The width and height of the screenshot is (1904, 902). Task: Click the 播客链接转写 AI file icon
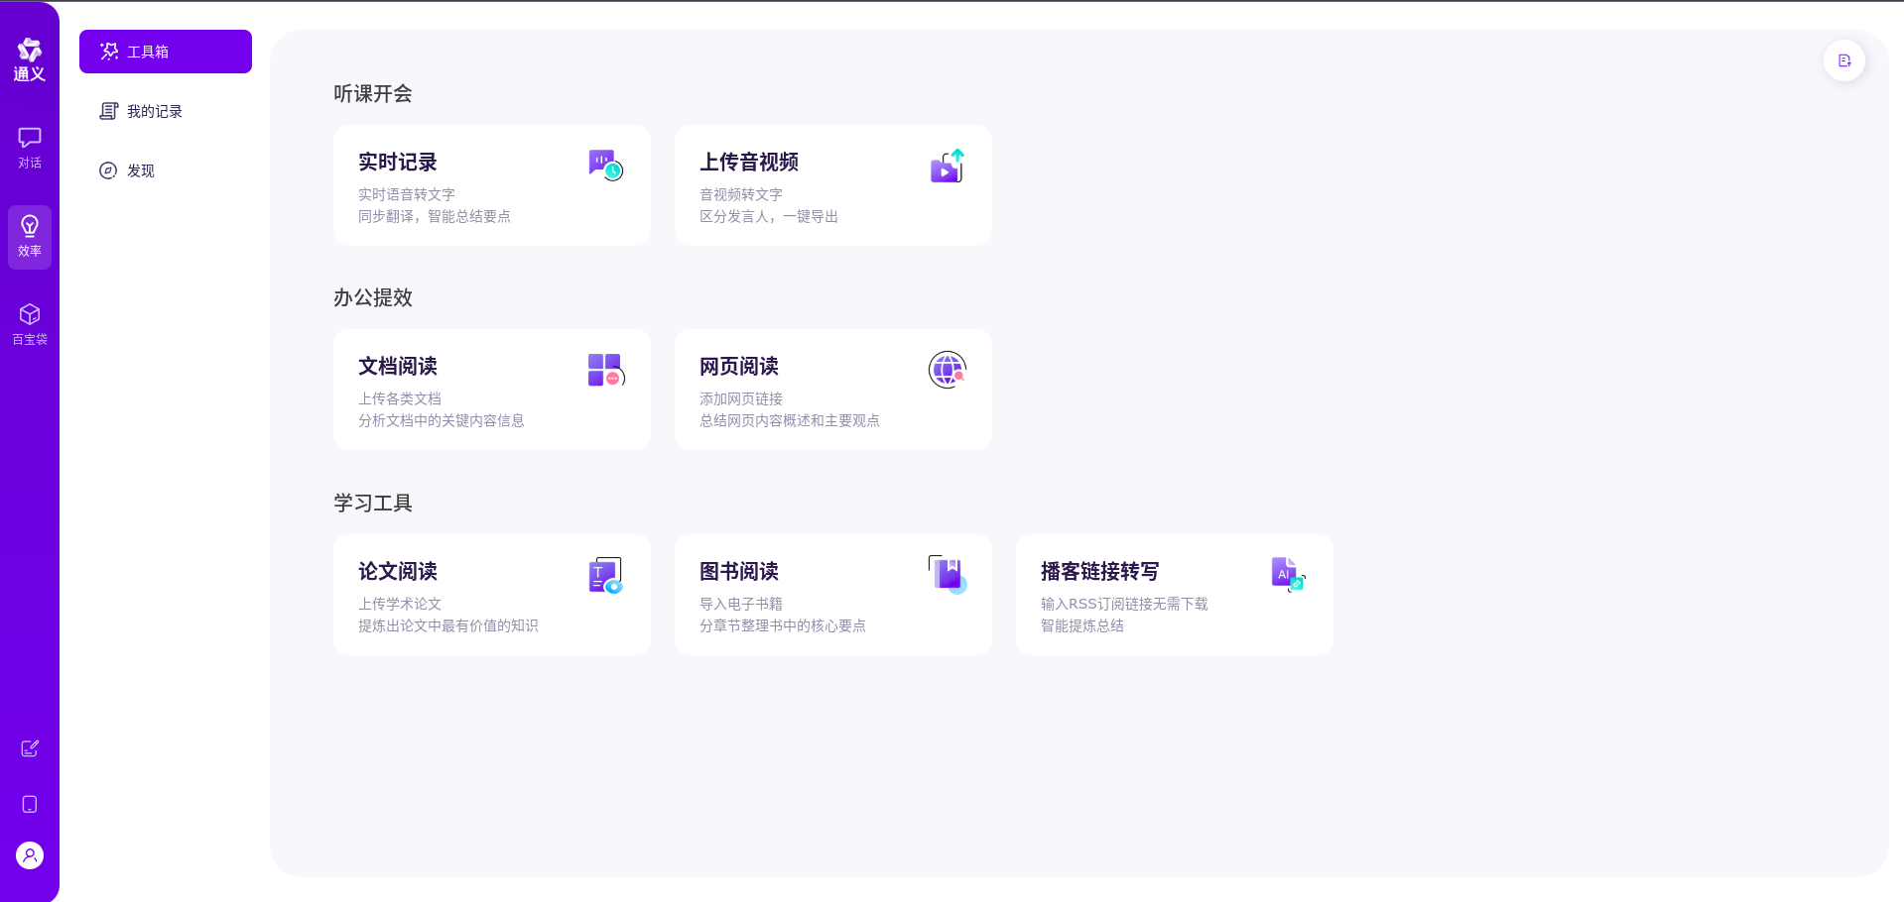1288,574
